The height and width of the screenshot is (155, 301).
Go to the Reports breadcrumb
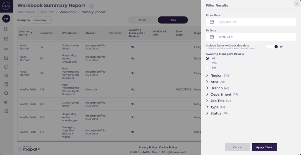(47, 12)
